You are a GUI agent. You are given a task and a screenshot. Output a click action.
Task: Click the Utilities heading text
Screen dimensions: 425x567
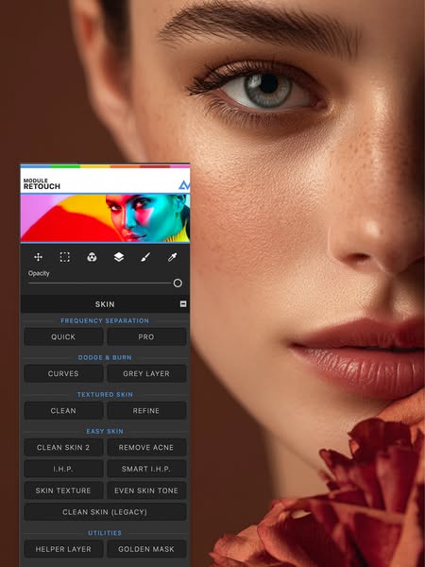[105, 533]
